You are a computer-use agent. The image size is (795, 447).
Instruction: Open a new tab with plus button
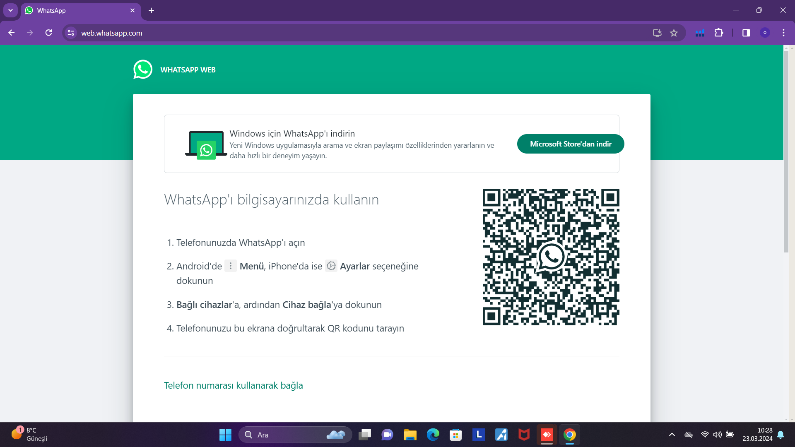pos(151,11)
